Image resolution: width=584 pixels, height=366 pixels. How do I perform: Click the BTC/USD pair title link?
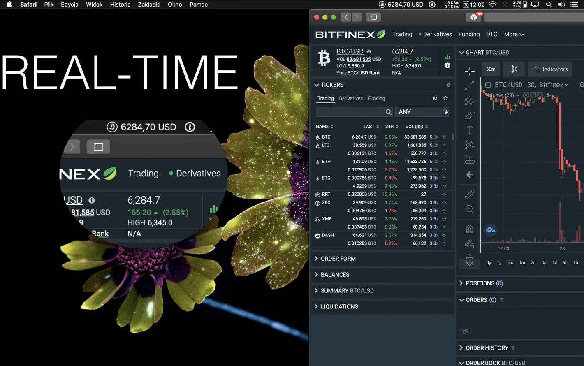click(x=350, y=51)
